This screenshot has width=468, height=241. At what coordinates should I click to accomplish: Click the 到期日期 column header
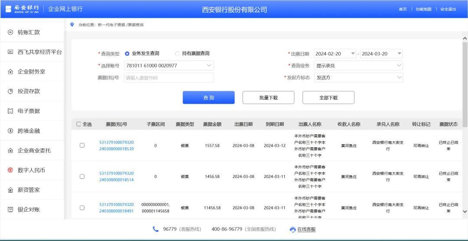pyautogui.click(x=275, y=124)
